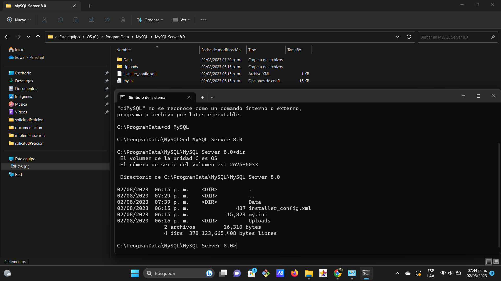
Task: Open terminal new-tab profile dropdown
Action: pyautogui.click(x=212, y=97)
